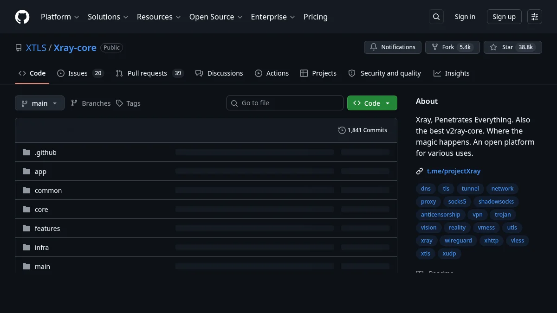Viewport: 557px width, 313px height.
Task: Switch to the Security and quality tab
Action: (x=385, y=73)
